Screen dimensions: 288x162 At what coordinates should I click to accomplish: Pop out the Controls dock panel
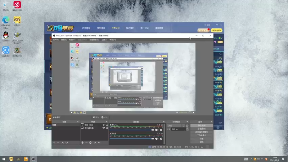click(212, 122)
